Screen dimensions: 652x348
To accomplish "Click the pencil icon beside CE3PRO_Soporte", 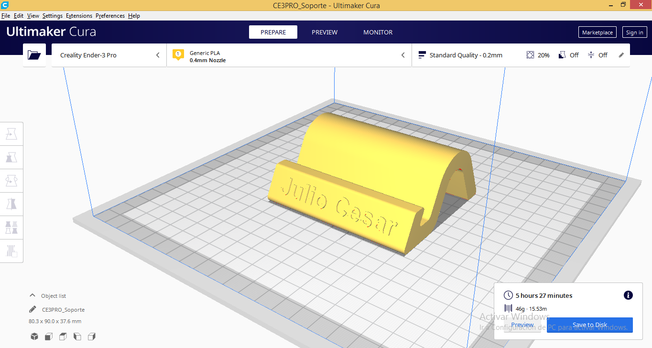I will point(33,309).
